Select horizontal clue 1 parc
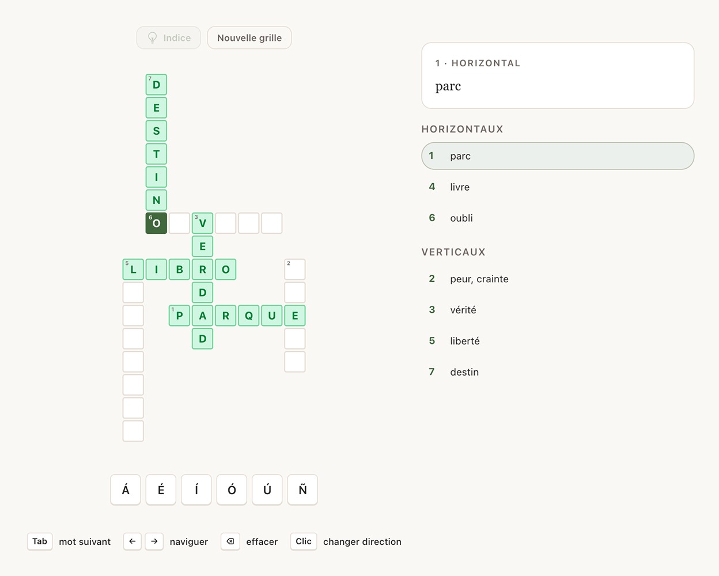719x576 pixels. pos(558,156)
